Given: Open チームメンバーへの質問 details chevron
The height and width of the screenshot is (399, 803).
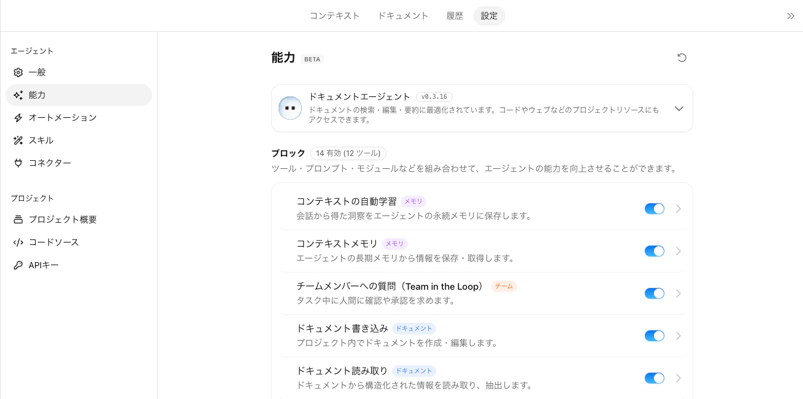Looking at the screenshot, I should [x=678, y=293].
